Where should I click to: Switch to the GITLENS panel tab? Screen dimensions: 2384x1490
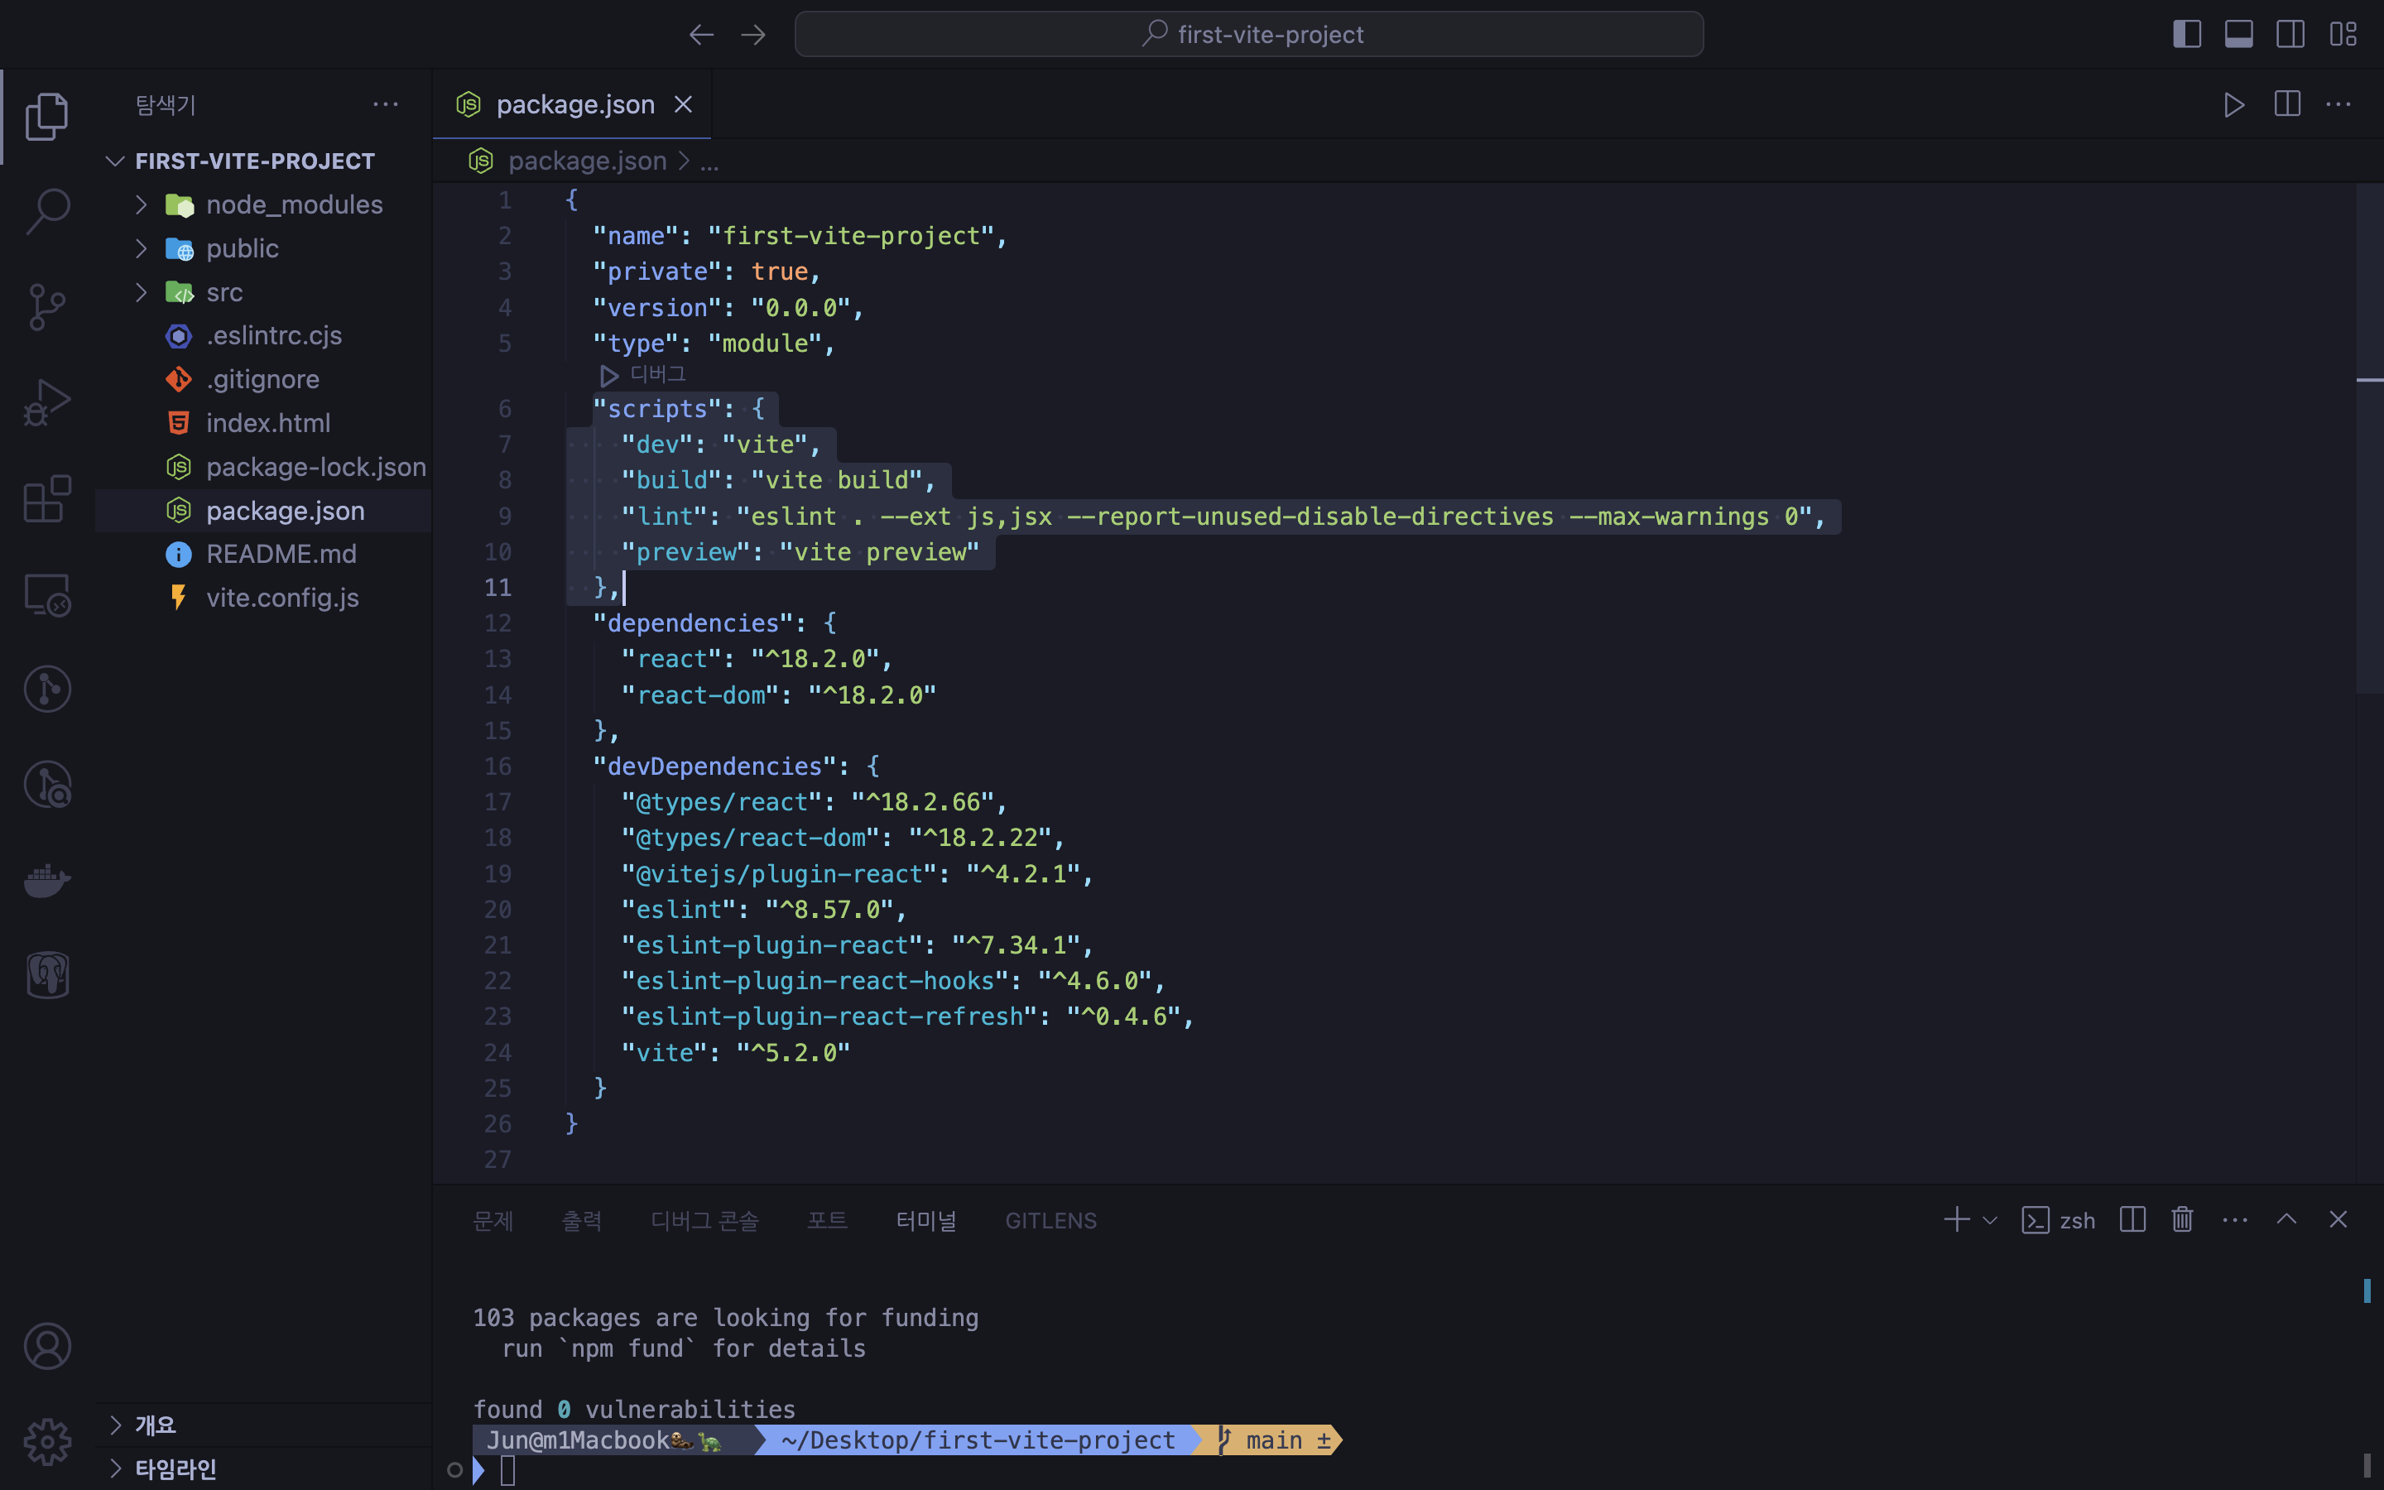click(x=1050, y=1220)
